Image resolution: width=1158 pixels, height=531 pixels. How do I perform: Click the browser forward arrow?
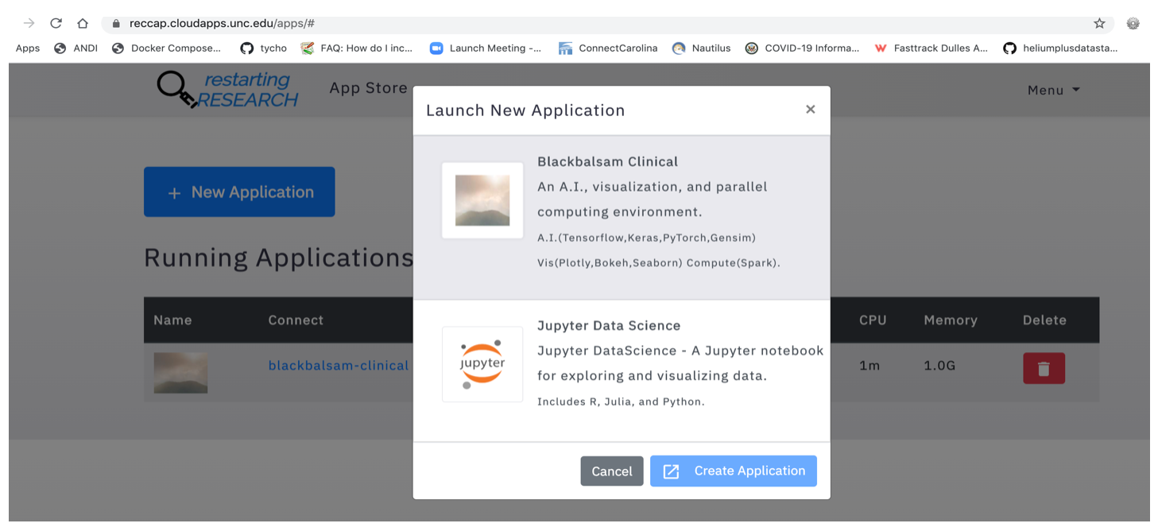(x=29, y=23)
